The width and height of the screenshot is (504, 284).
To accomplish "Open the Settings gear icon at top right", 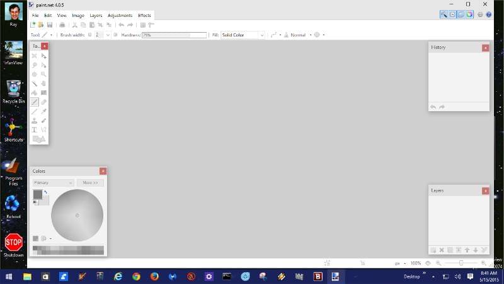I will [x=481, y=14].
